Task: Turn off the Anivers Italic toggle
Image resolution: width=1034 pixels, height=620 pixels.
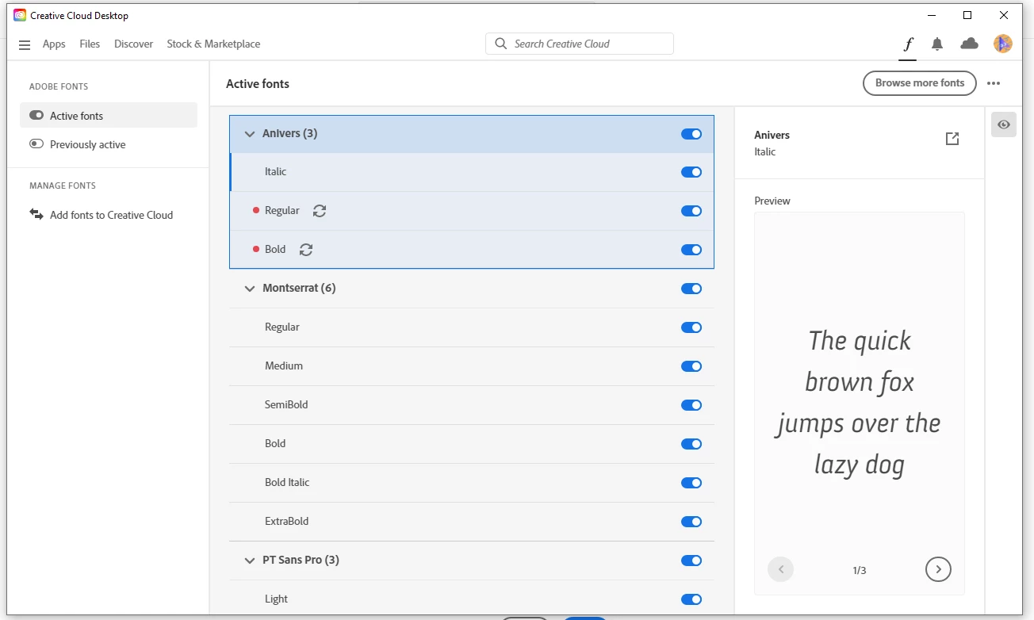Action: [691, 172]
